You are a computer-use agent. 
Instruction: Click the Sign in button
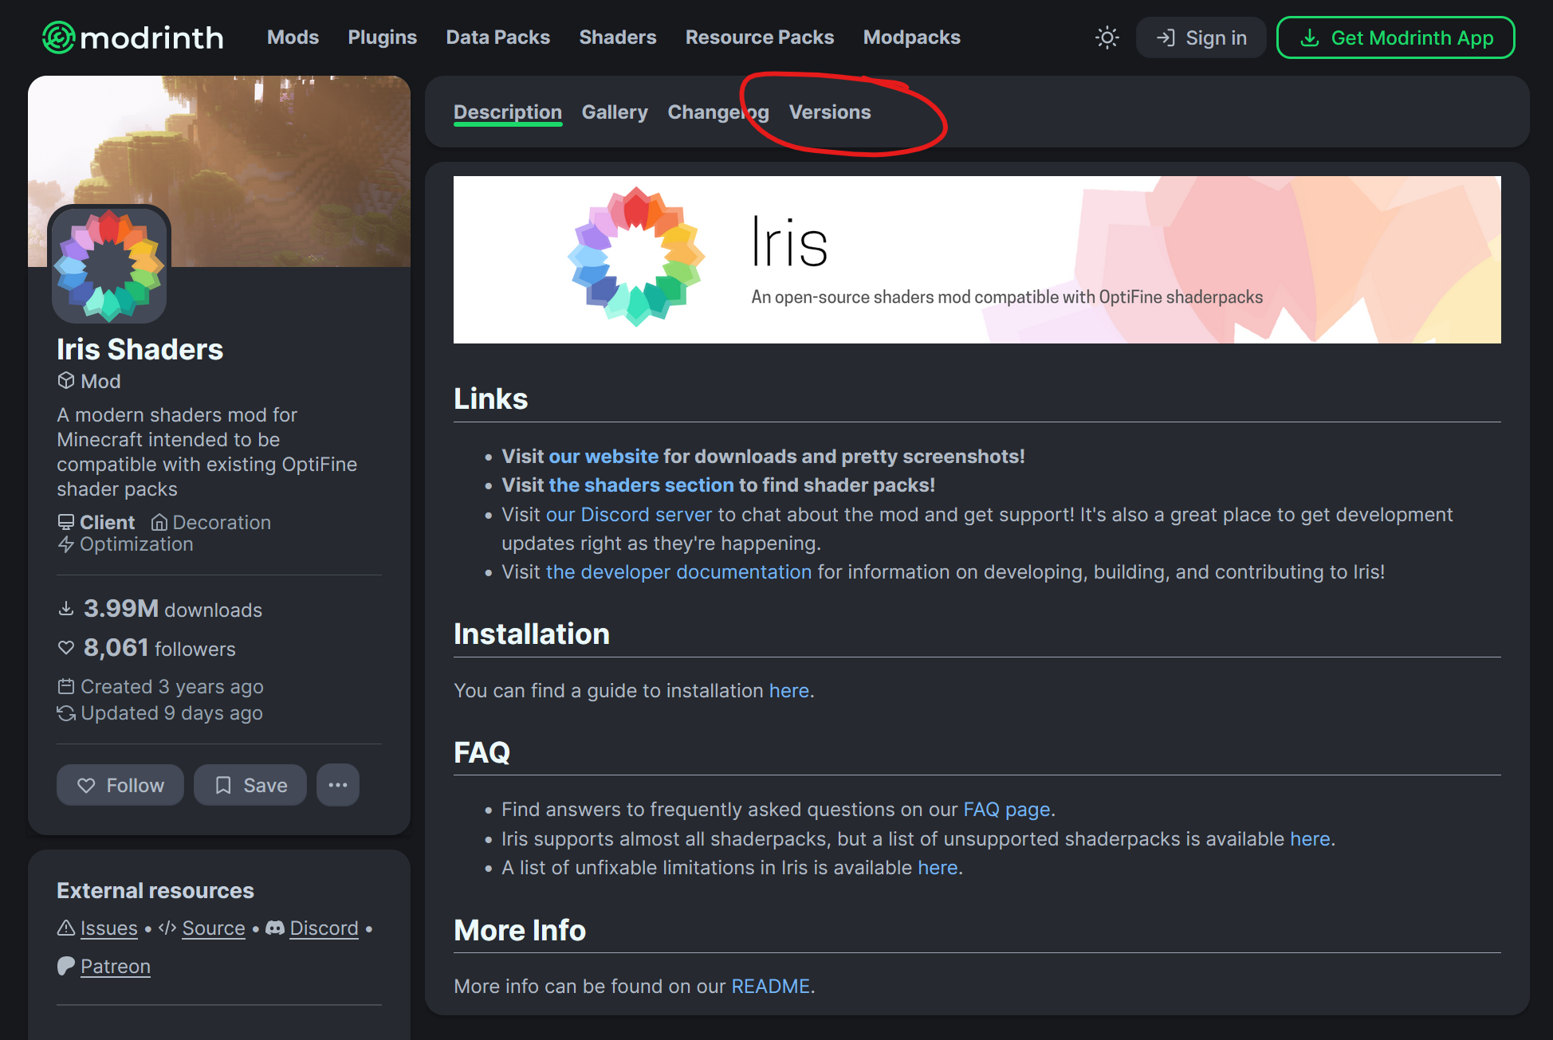pyautogui.click(x=1201, y=37)
